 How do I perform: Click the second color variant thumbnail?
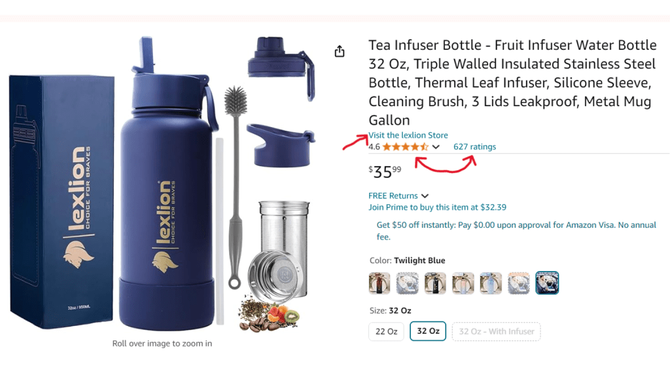coord(407,283)
